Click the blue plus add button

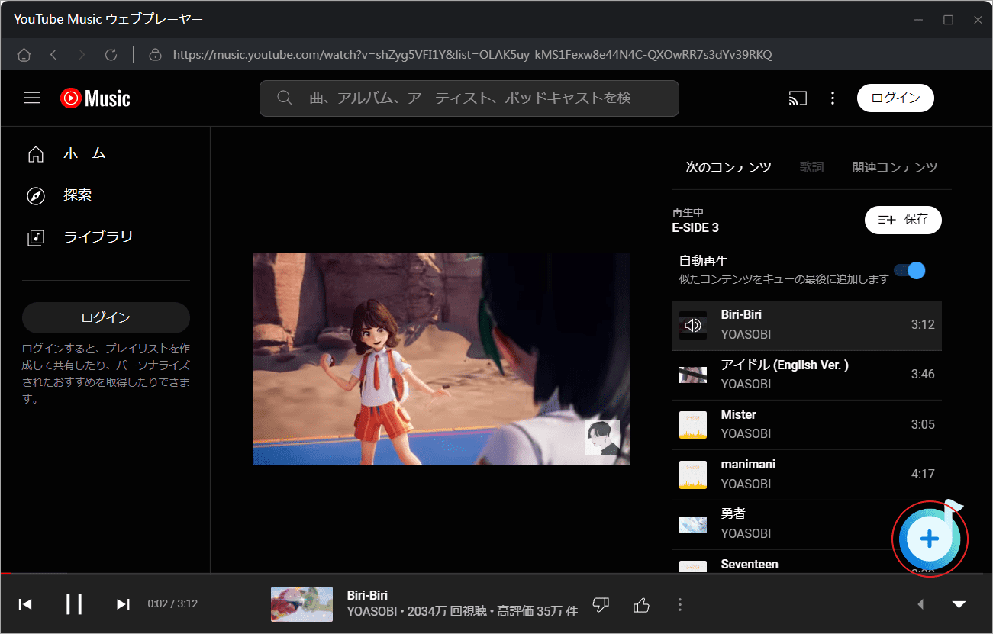(x=929, y=539)
